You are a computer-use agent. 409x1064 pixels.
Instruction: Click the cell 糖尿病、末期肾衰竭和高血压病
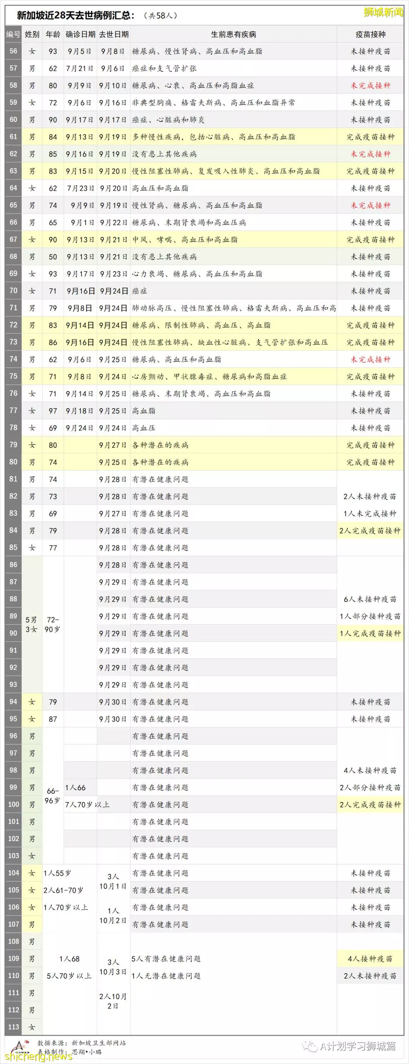189,223
